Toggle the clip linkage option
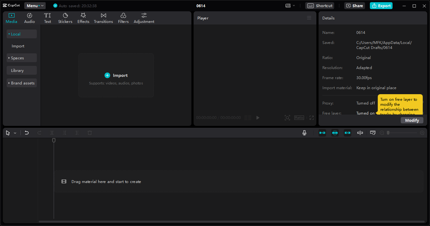 click(347, 133)
